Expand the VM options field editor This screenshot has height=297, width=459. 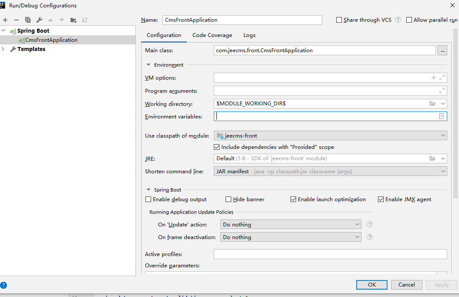coord(442,78)
